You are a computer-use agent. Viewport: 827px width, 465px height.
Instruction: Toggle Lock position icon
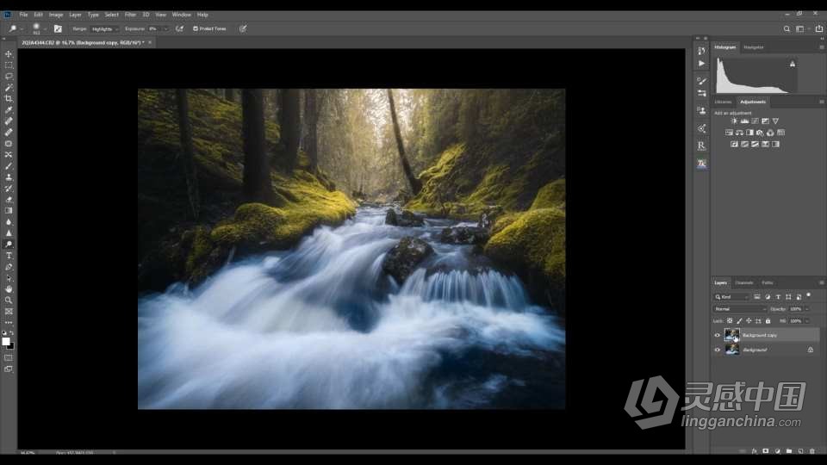(x=749, y=320)
